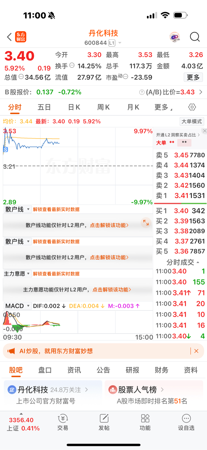Tap the 卖1 3.41 order row
The image size is (207, 450).
pos(180,195)
